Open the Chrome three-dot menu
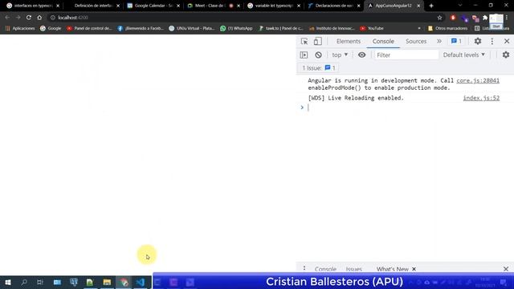The height and width of the screenshot is (289, 514). click(x=507, y=18)
